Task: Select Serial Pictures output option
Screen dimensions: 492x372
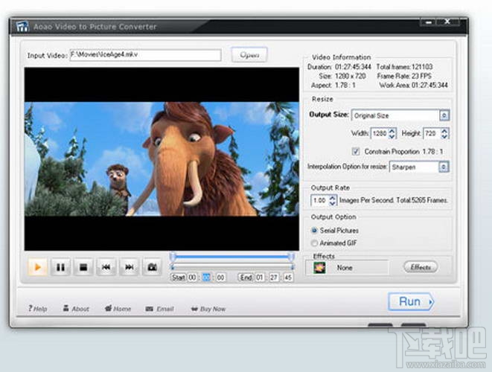Action: click(314, 230)
